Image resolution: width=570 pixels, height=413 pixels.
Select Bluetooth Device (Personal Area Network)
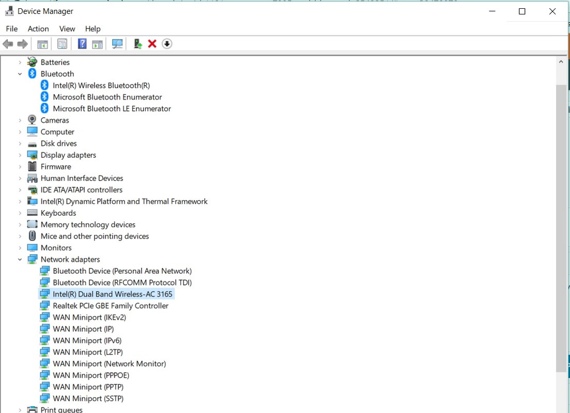click(x=122, y=271)
